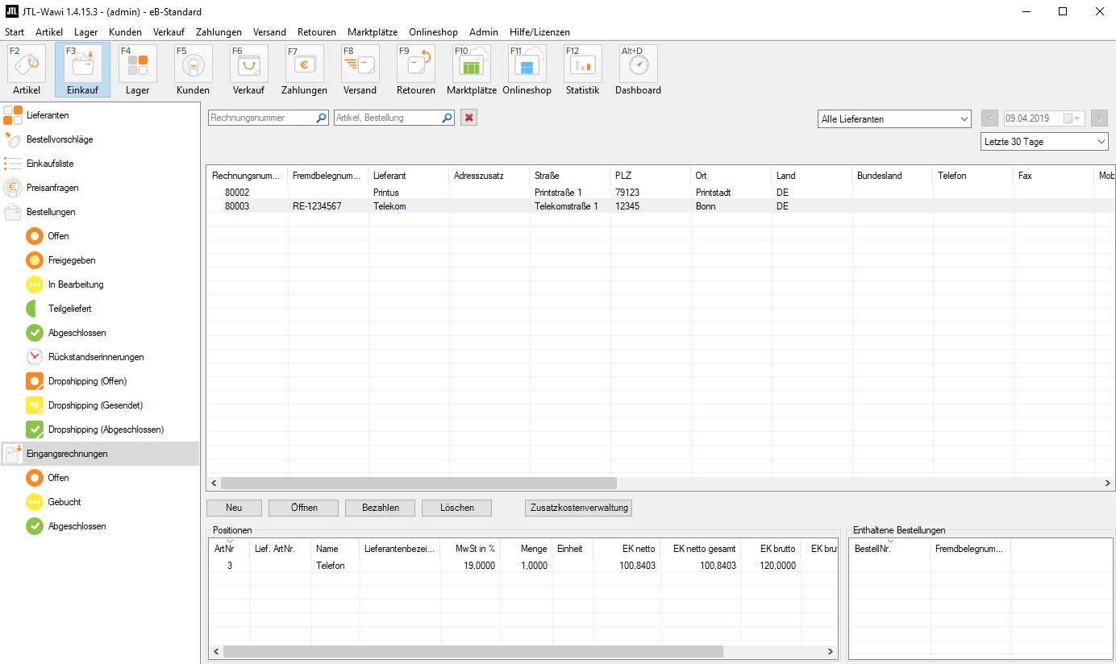This screenshot has height=664, width=1116.
Task: Select the Telefon position row
Action: (x=523, y=566)
